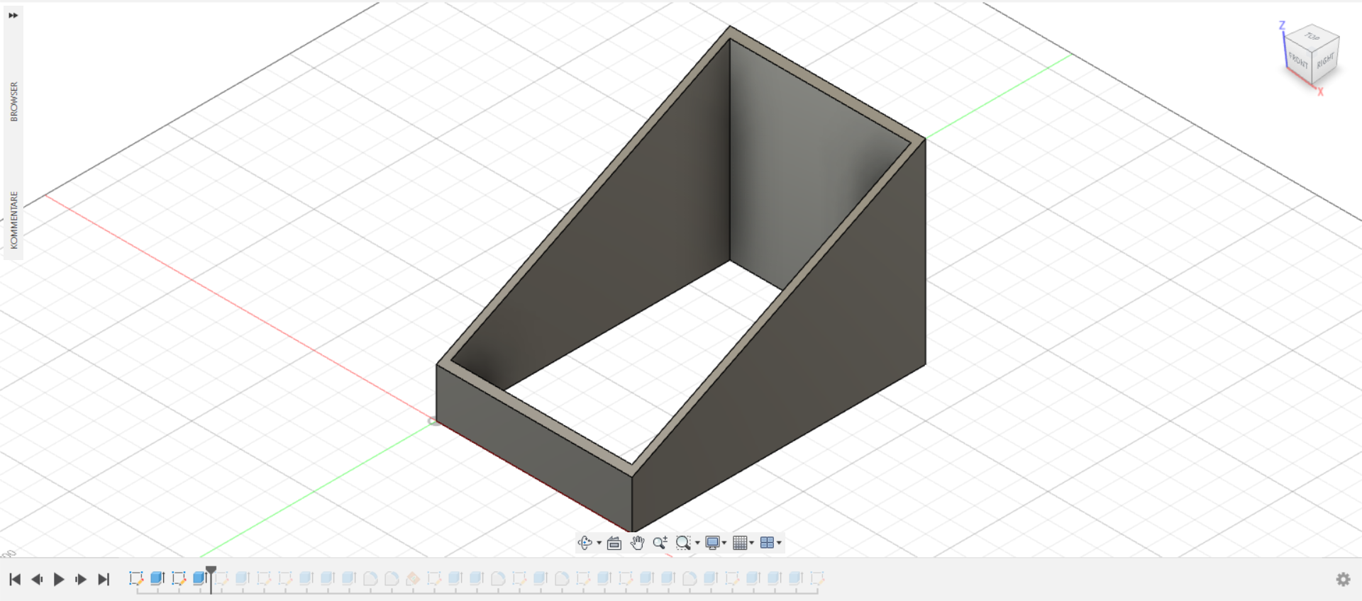The image size is (1362, 601).
Task: Select the first suppressed sketch after the marker
Action: pos(223,578)
